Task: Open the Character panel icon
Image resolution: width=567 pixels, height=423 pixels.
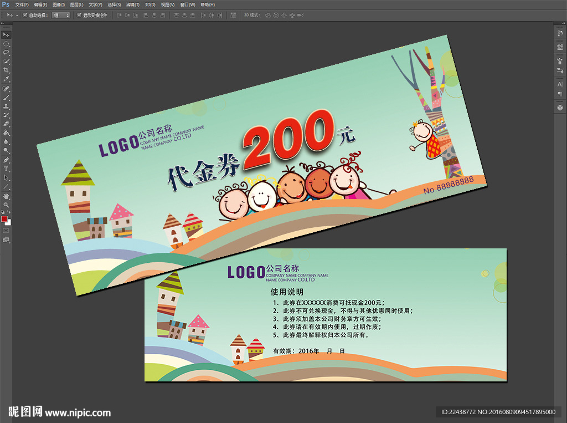Action: (560, 84)
